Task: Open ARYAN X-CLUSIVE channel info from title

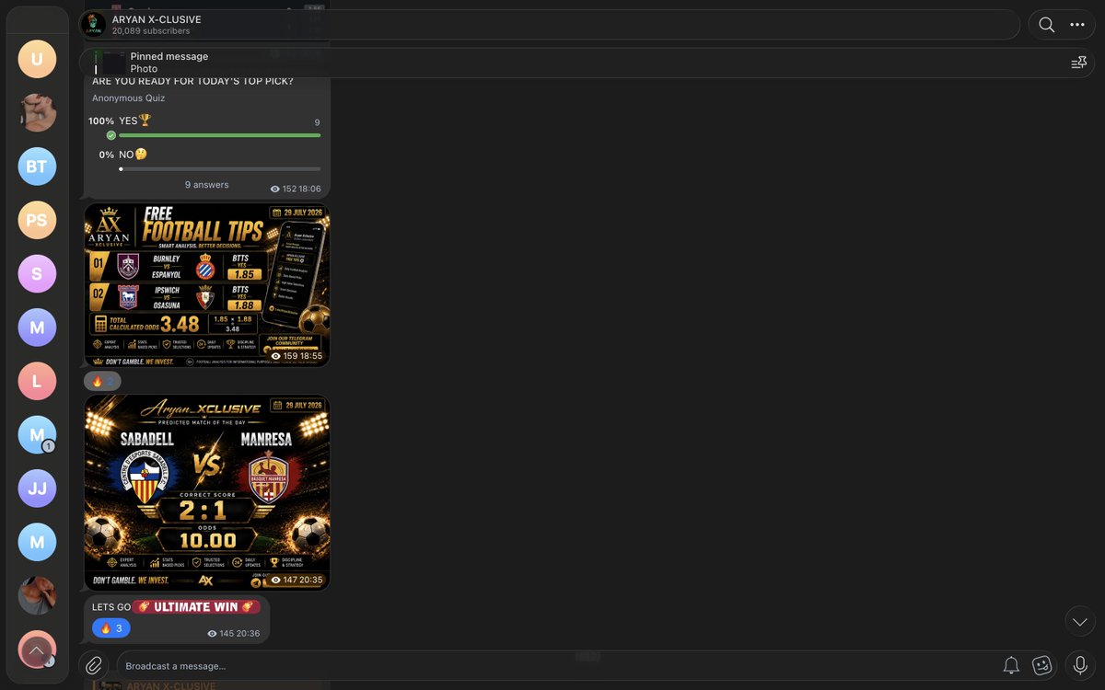Action: pyautogui.click(x=157, y=19)
